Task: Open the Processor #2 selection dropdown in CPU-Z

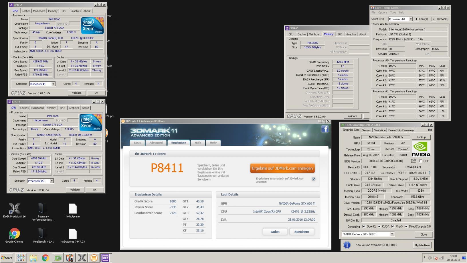Action: pos(52,181)
